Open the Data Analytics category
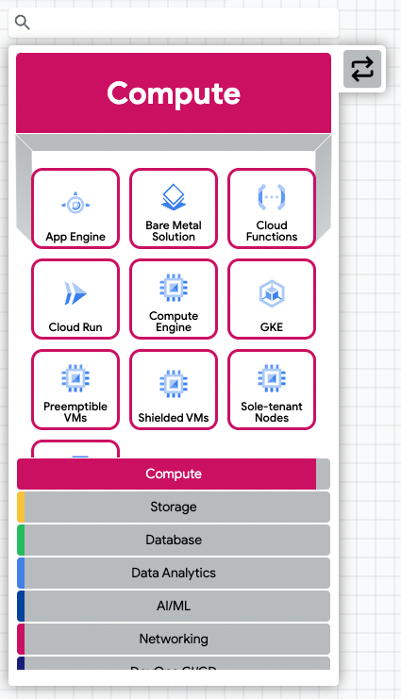Screen dimensions: 401x699 pyautogui.click(x=174, y=573)
